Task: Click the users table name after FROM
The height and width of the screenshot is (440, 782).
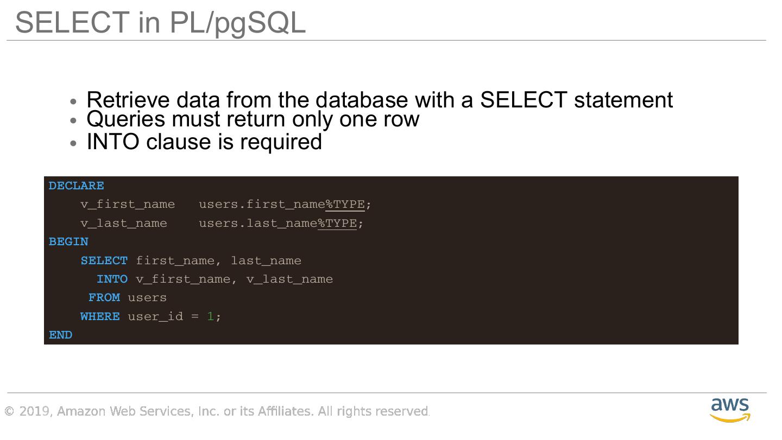Action: [147, 298]
